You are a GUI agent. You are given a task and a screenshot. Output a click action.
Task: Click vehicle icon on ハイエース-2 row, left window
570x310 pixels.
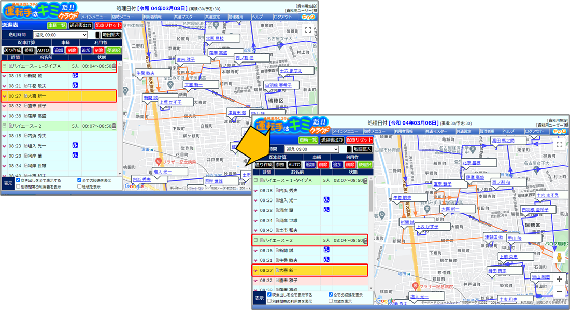[114, 126]
